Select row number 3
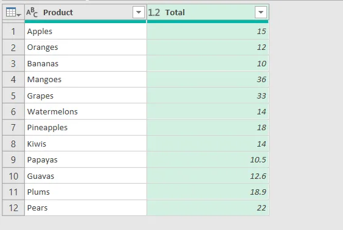The height and width of the screenshot is (230, 343). click(13, 63)
